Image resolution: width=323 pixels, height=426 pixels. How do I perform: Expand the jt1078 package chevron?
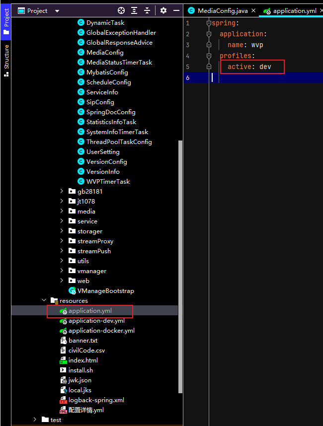pyautogui.click(x=62, y=201)
